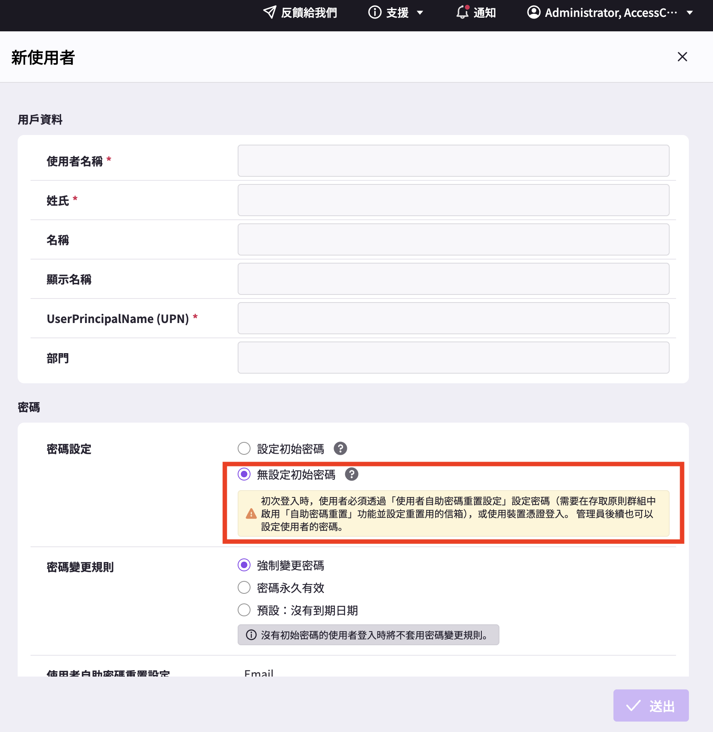Focus the UserPrincipalName (UPN) text field
The height and width of the screenshot is (732, 713).
(453, 318)
